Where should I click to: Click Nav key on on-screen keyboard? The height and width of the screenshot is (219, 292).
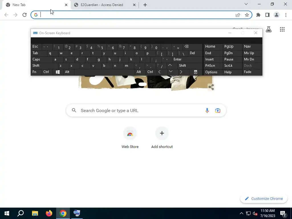coord(252,46)
